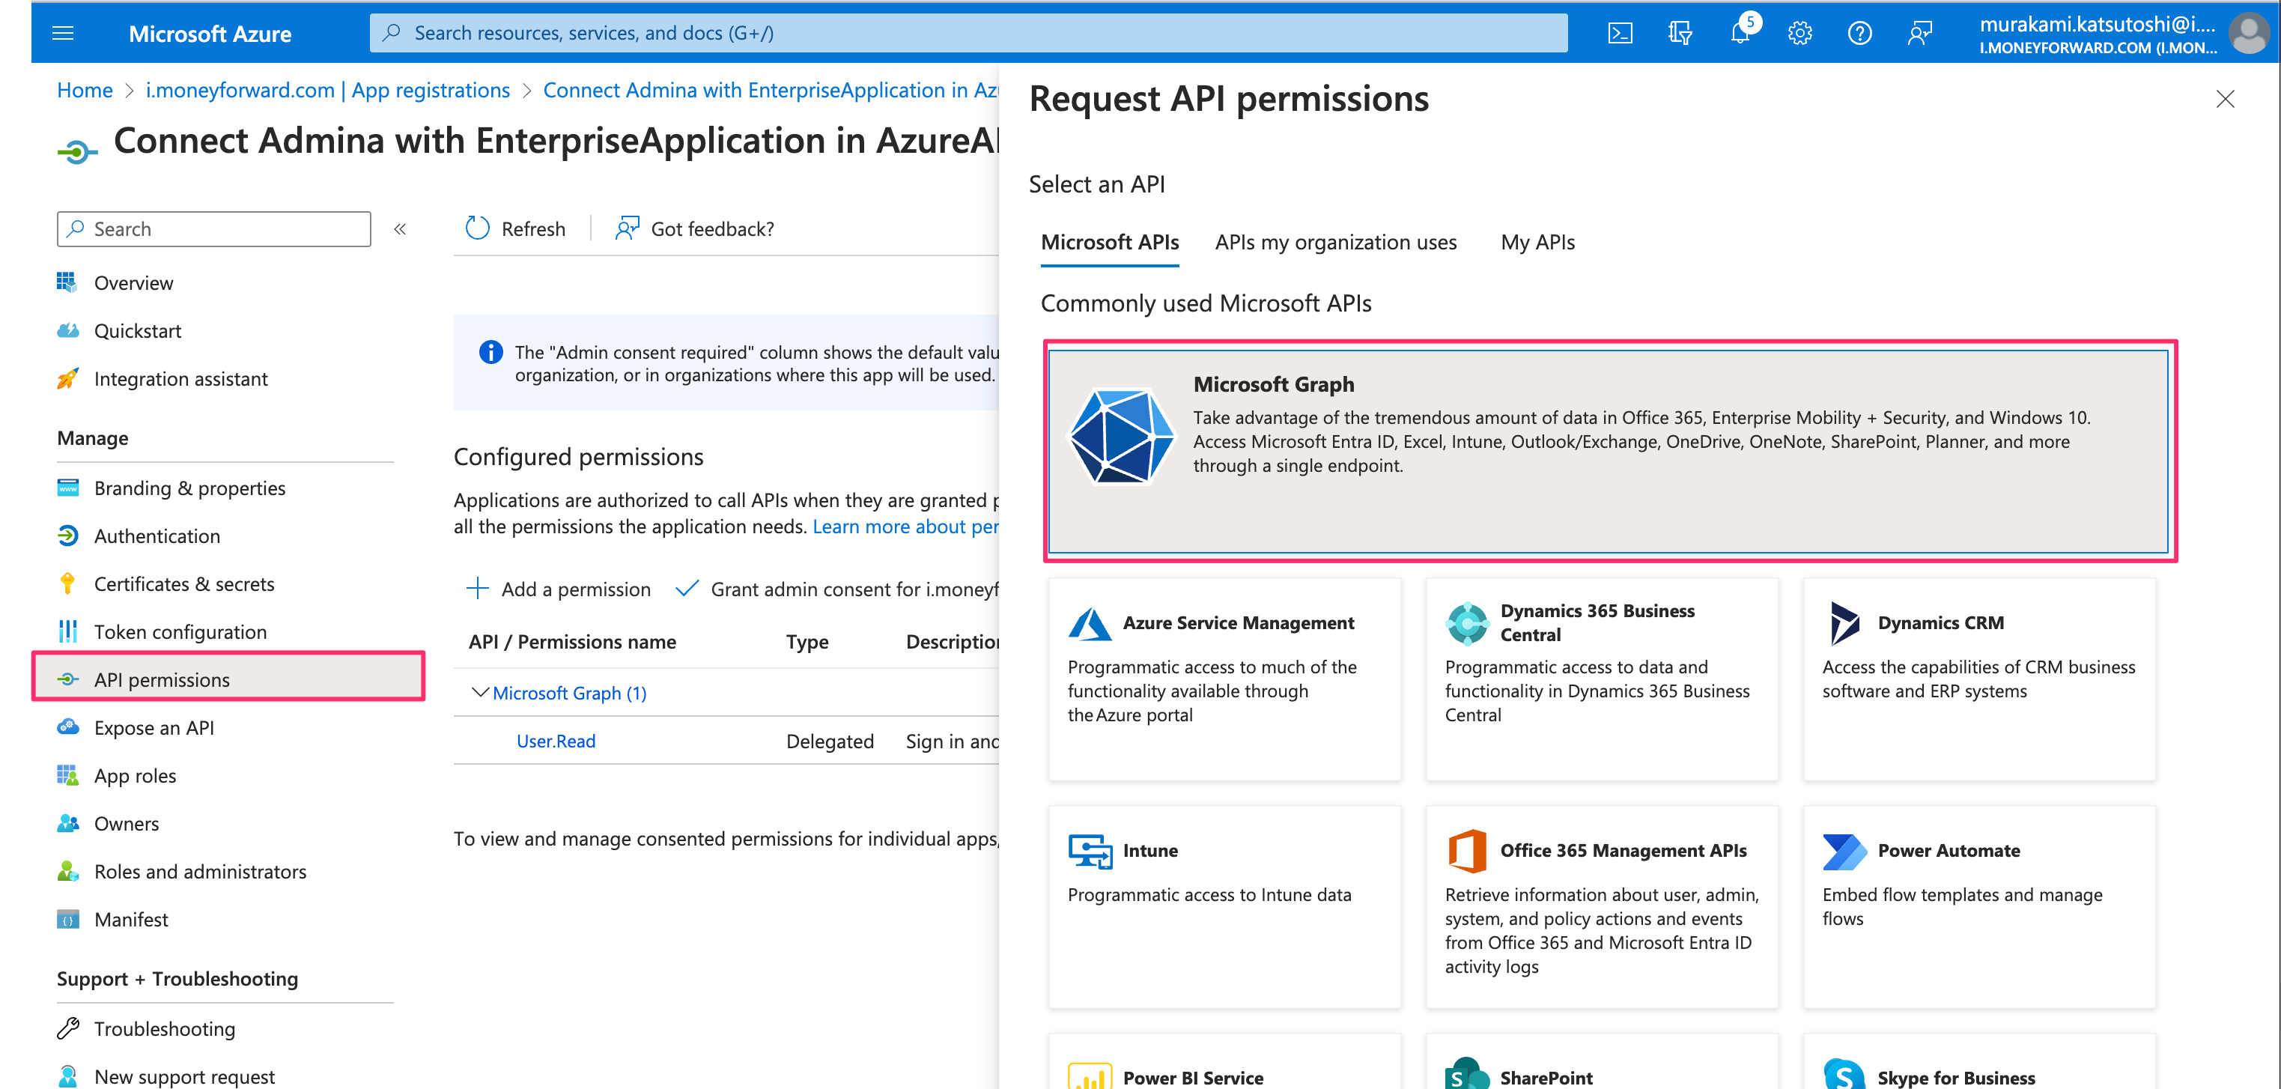This screenshot has width=2281, height=1089.
Task: Switch to the My APIs tab
Action: click(x=1537, y=243)
